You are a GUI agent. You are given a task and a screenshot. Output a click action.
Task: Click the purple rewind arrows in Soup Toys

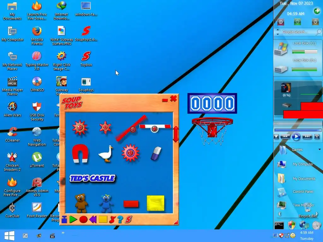[93, 220]
